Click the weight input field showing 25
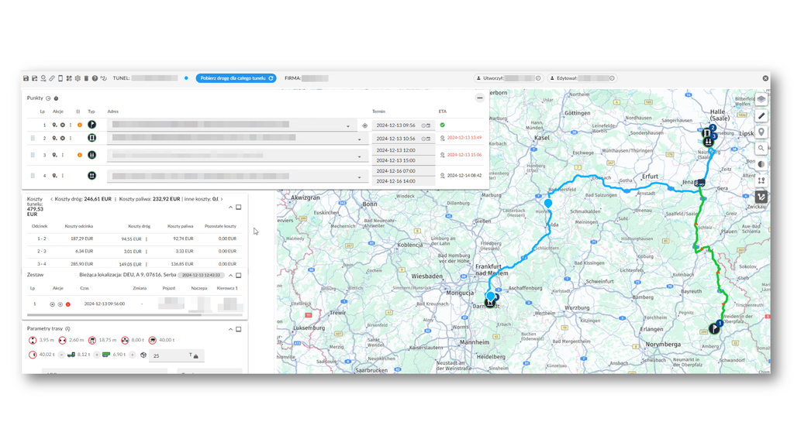 (176, 356)
